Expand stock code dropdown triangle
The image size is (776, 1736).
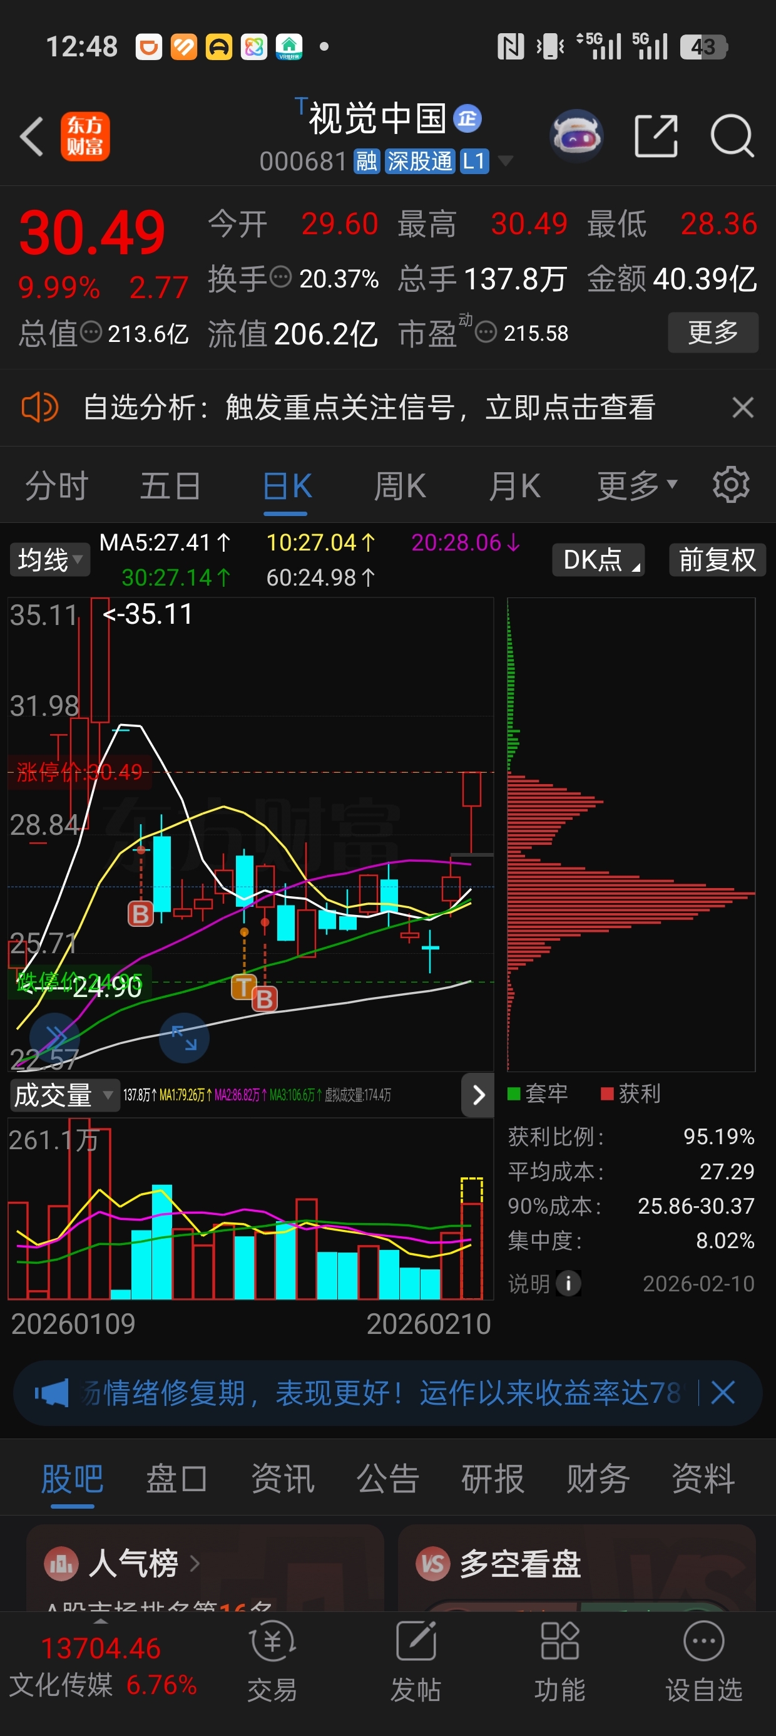(505, 161)
